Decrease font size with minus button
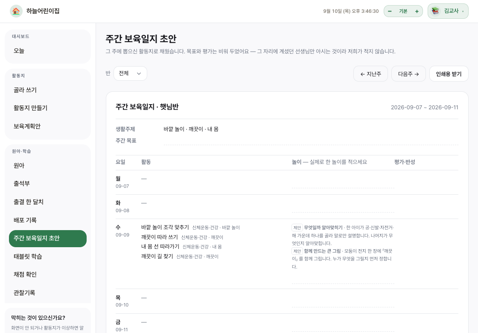478x333 pixels. pos(390,11)
